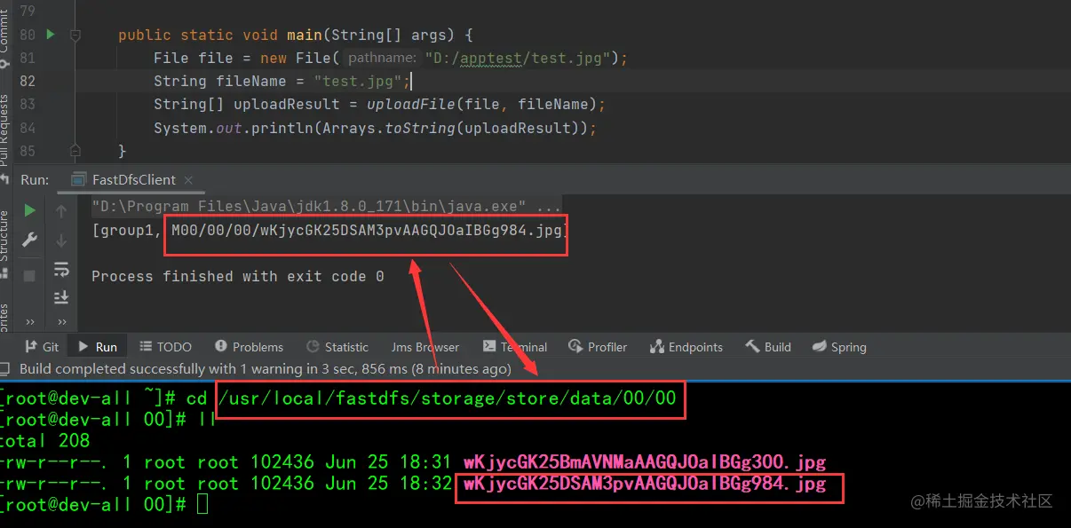1071x528 pixels.
Task: Collapse the main method fold marker at line 80
Action: click(x=75, y=35)
